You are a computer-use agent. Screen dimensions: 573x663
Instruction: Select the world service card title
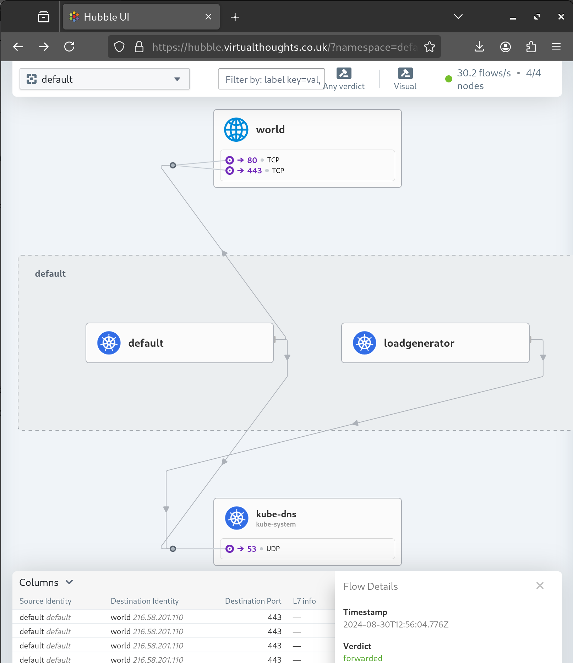pyautogui.click(x=271, y=130)
